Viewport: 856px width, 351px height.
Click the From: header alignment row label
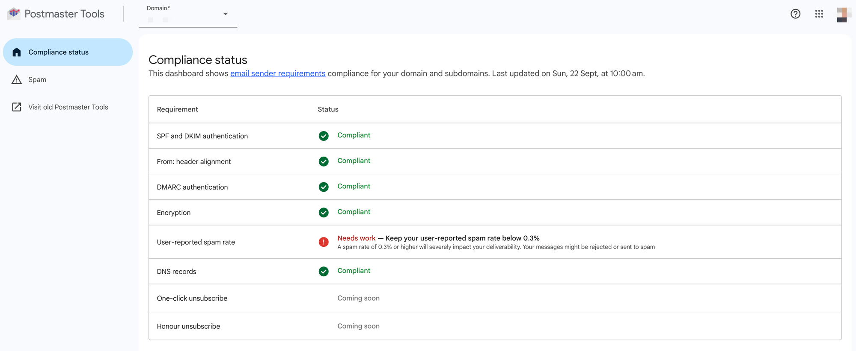click(x=193, y=161)
